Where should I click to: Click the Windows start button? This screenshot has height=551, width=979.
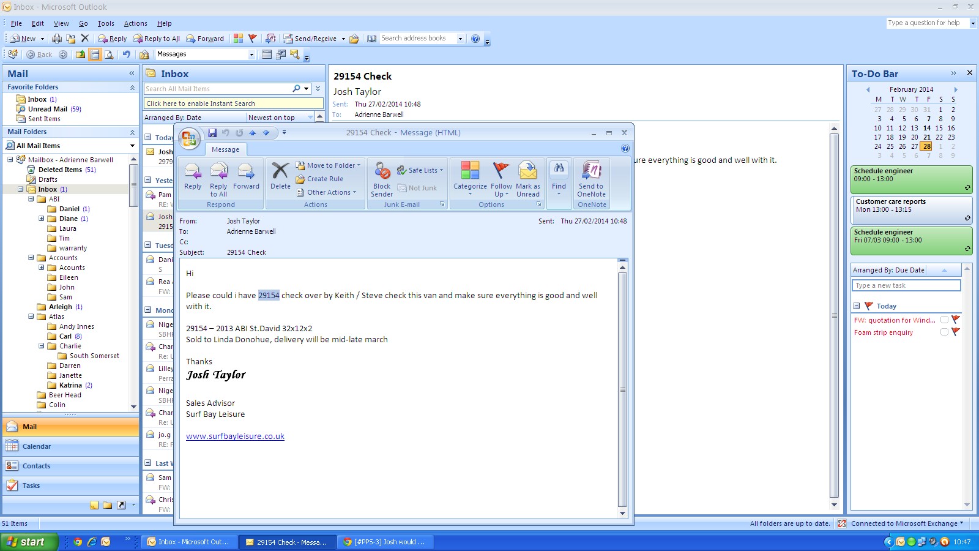[29, 542]
